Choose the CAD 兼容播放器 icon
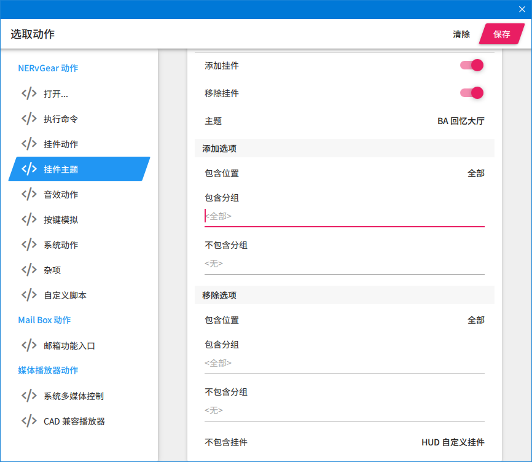Viewport: 532px width, 462px height. click(x=29, y=421)
